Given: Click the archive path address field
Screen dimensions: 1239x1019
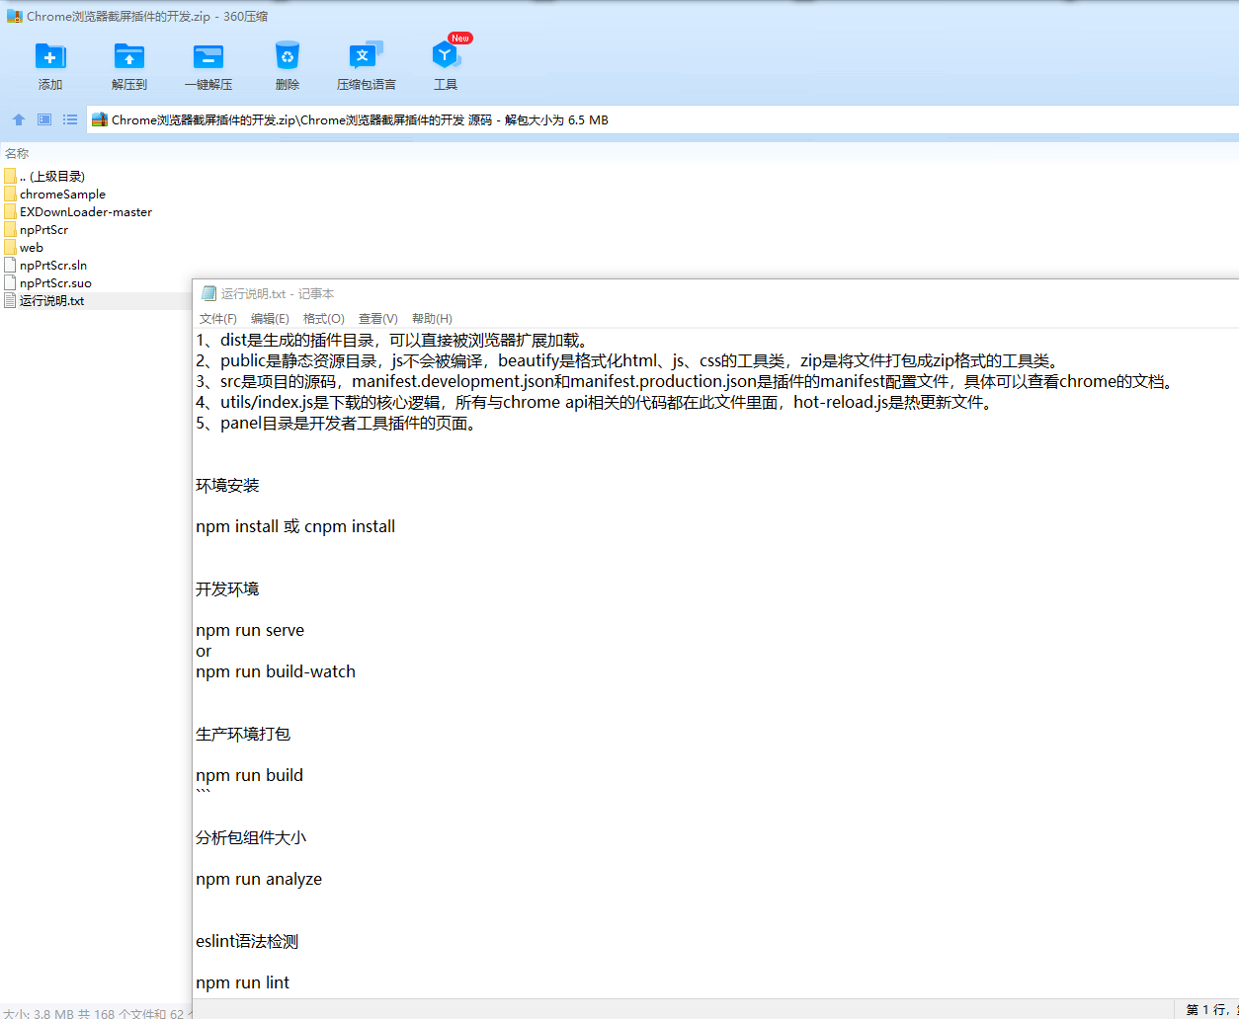Looking at the screenshot, I should coord(662,119).
